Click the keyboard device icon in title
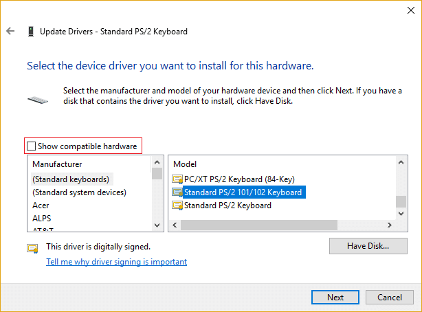This screenshot has width=422, height=312. point(31,32)
